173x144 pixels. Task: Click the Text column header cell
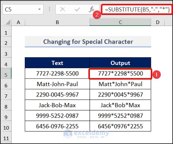point(57,63)
